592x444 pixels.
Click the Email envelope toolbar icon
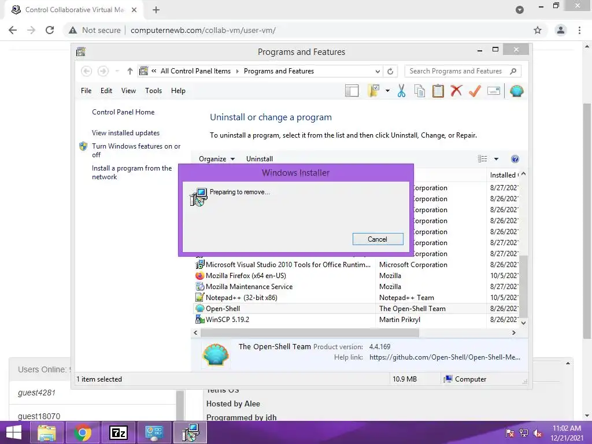[494, 91]
